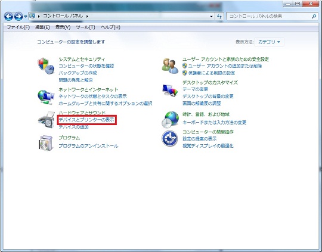Expand the カテゴリ view-by dropdown

coord(269,42)
